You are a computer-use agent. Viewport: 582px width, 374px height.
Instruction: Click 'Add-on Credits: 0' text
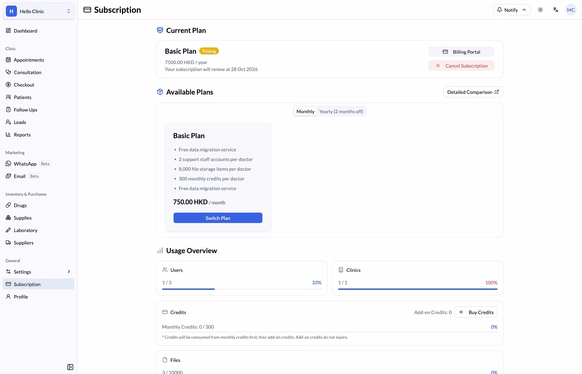pos(433,312)
